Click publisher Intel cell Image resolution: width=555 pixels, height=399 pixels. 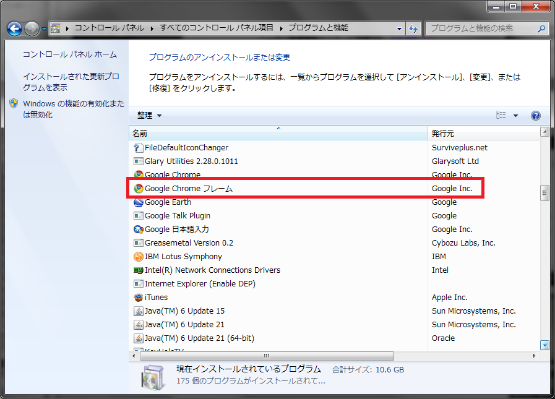(x=440, y=270)
